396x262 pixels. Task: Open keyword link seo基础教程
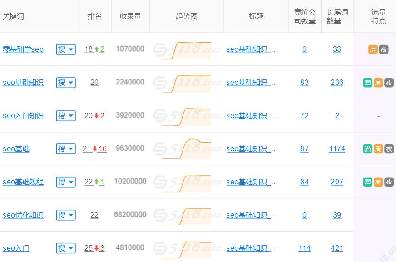point(23,182)
